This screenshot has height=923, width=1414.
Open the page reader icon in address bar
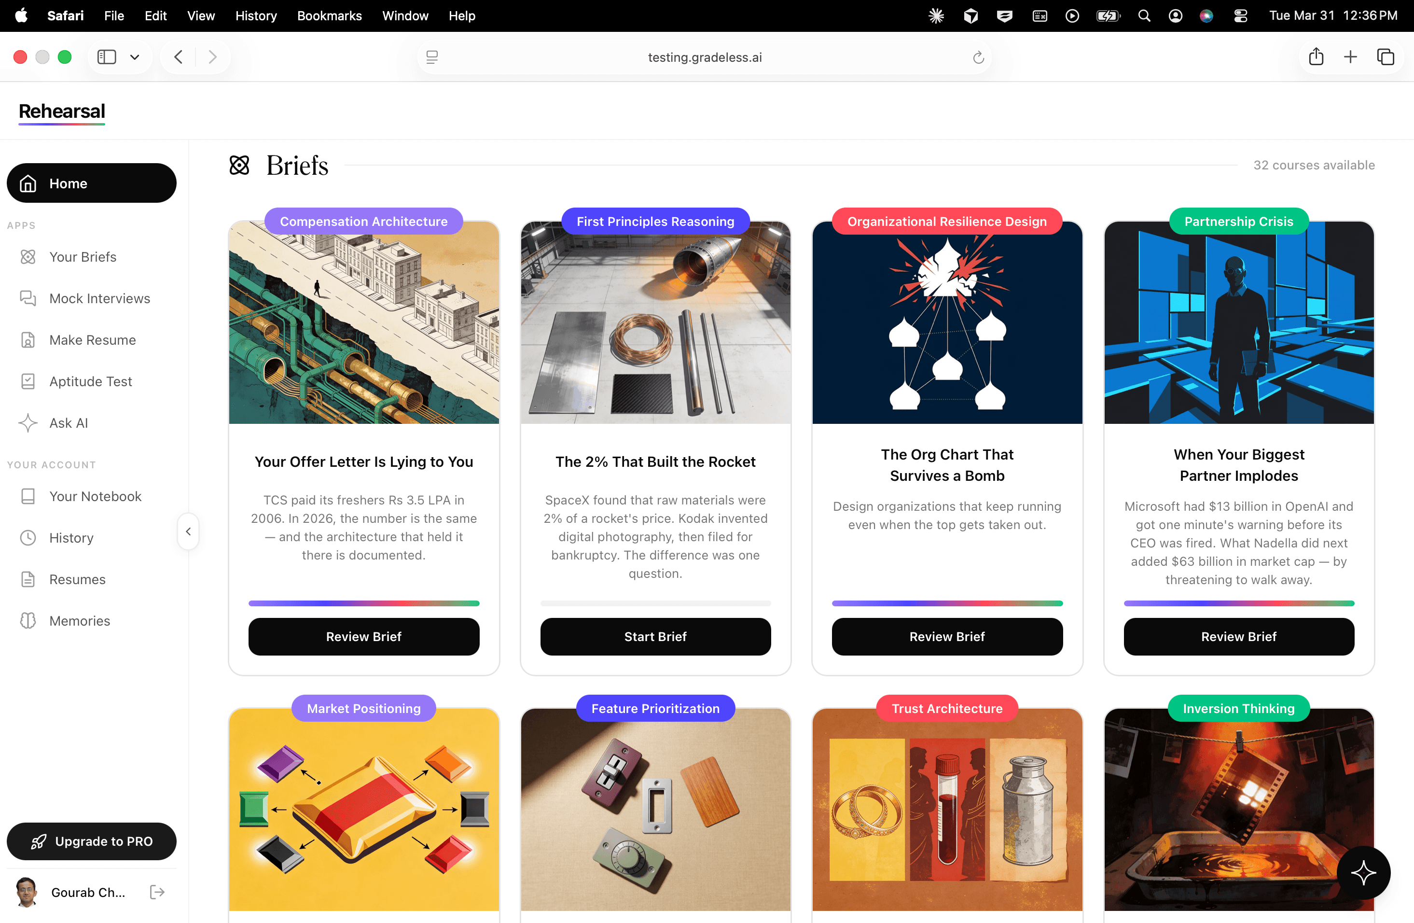coord(432,57)
